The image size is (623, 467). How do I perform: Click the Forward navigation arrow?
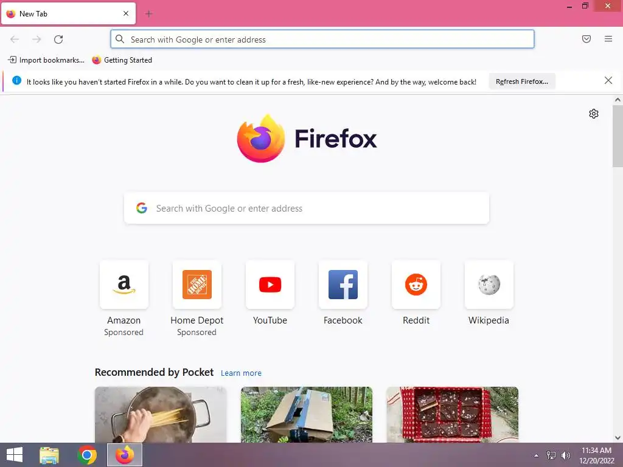click(x=37, y=40)
